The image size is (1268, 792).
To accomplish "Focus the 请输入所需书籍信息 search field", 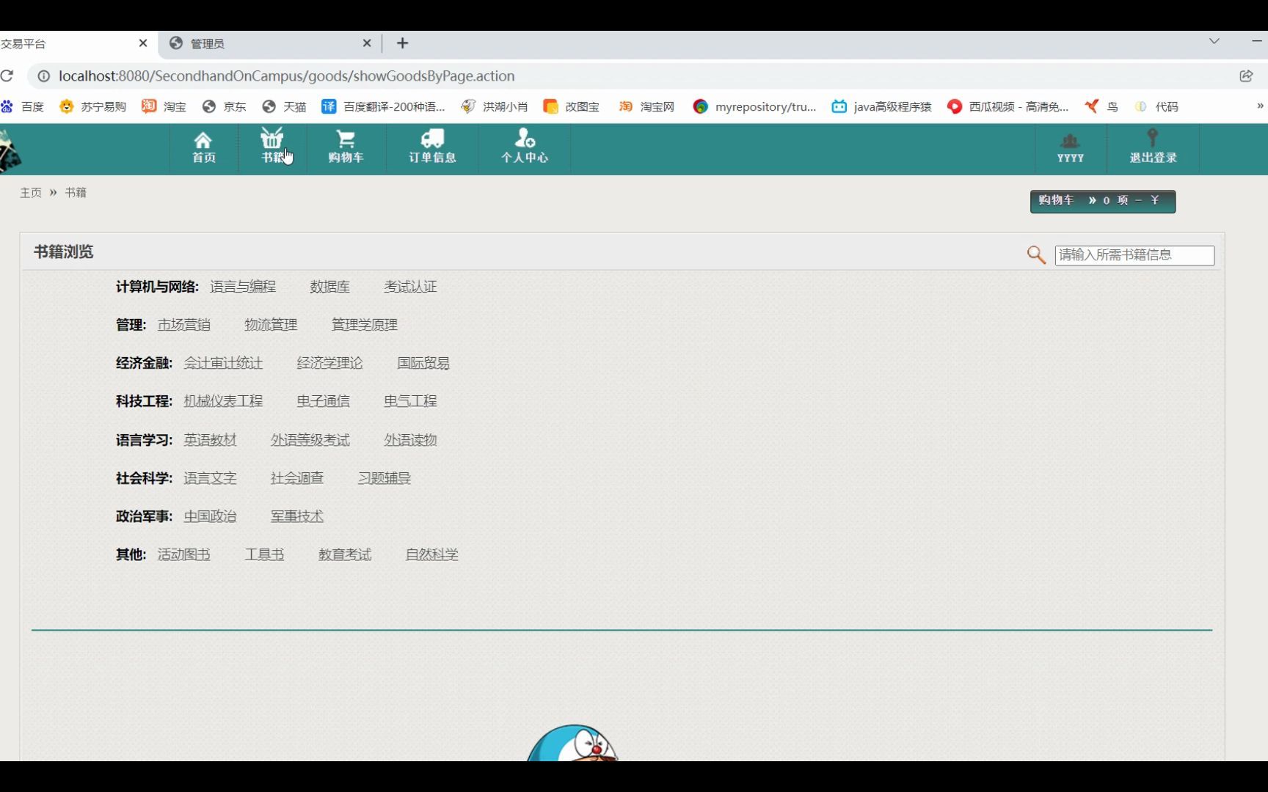I will pyautogui.click(x=1134, y=255).
